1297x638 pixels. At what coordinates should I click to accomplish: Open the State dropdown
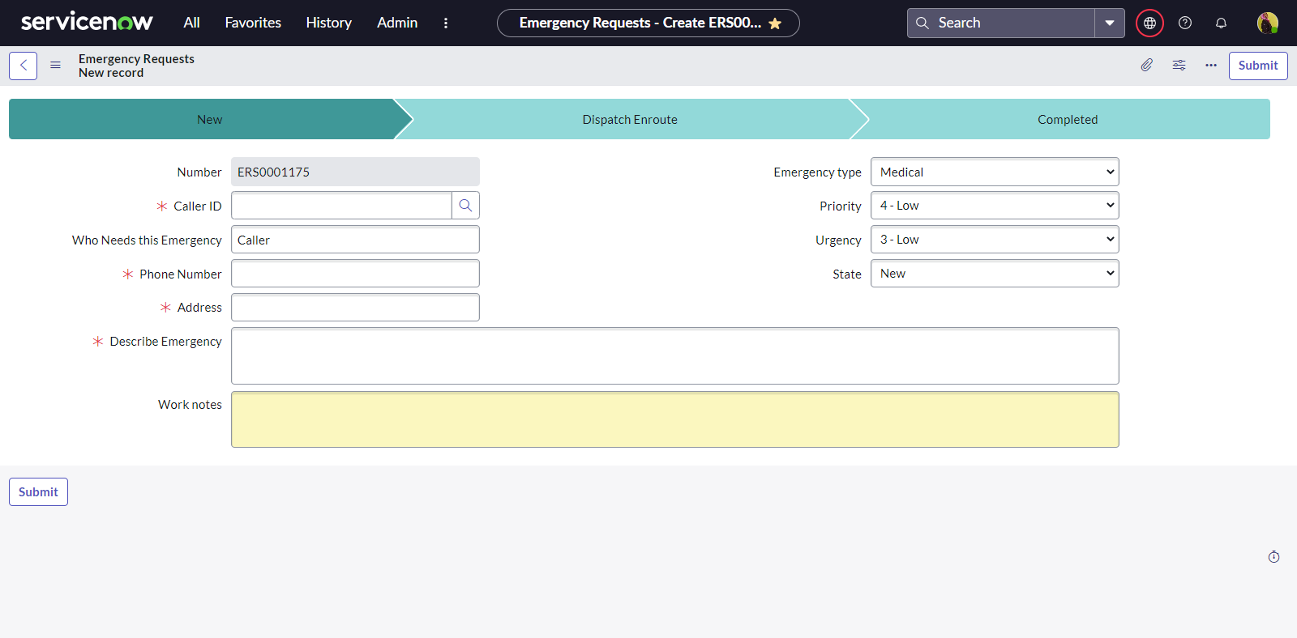[995, 274]
